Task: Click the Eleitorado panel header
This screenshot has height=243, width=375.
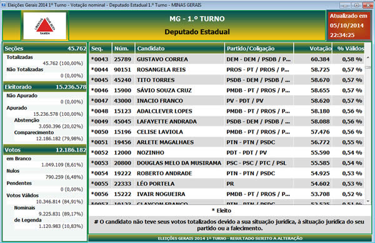Action: (x=45, y=87)
